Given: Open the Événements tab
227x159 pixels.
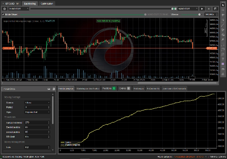Looking at the screenshot, I should 153,89.
